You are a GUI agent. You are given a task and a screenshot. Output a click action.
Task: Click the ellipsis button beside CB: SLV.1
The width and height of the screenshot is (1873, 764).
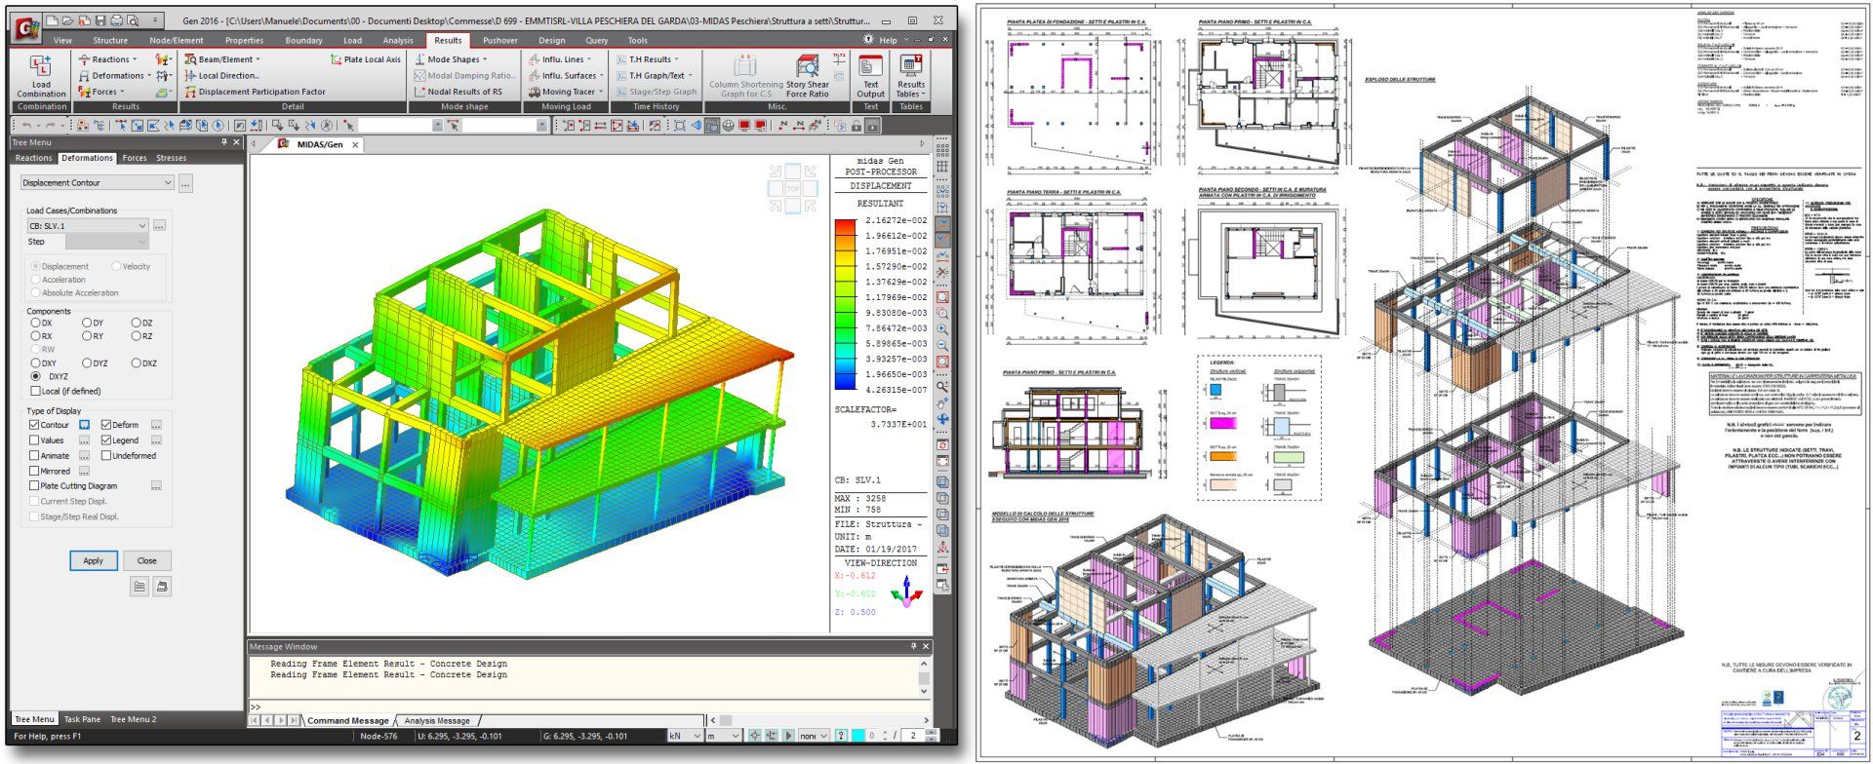point(159,225)
